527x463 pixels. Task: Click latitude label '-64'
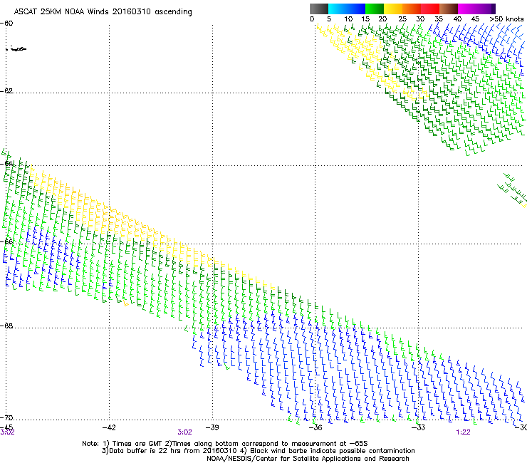coord(6,163)
